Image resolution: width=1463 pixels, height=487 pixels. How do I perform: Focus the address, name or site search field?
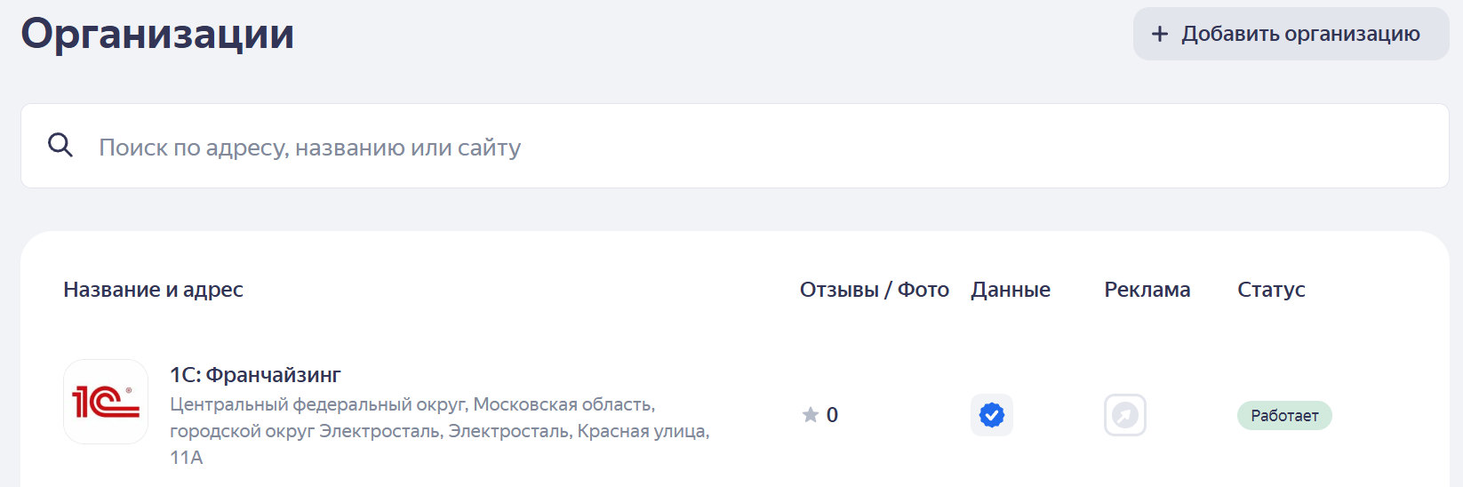711,147
